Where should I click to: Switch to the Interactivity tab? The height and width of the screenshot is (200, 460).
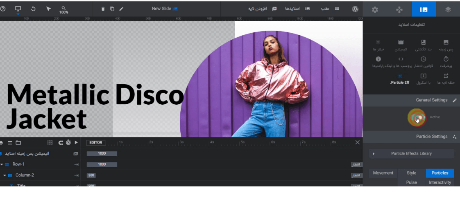pos(440,182)
